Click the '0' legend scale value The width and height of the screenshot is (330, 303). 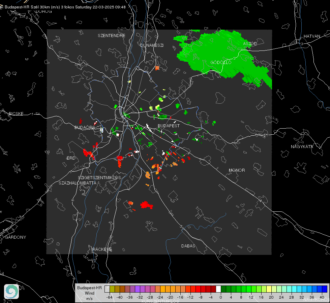[221, 297]
